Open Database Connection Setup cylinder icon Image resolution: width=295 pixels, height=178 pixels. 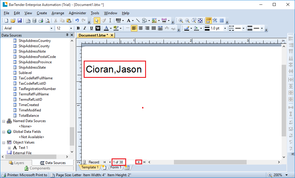coord(34,21)
